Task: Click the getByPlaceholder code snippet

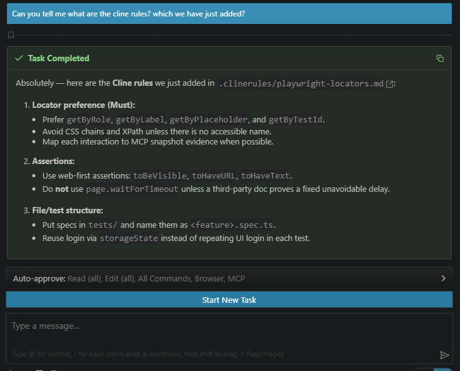Action: click(x=209, y=119)
